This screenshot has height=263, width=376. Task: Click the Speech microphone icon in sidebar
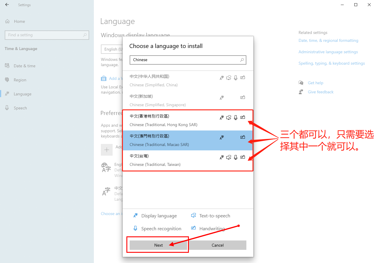coord(7,108)
